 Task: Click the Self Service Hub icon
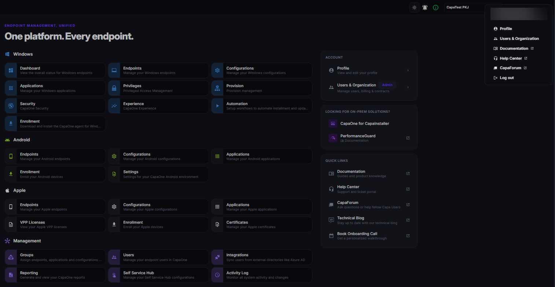[x=114, y=275]
